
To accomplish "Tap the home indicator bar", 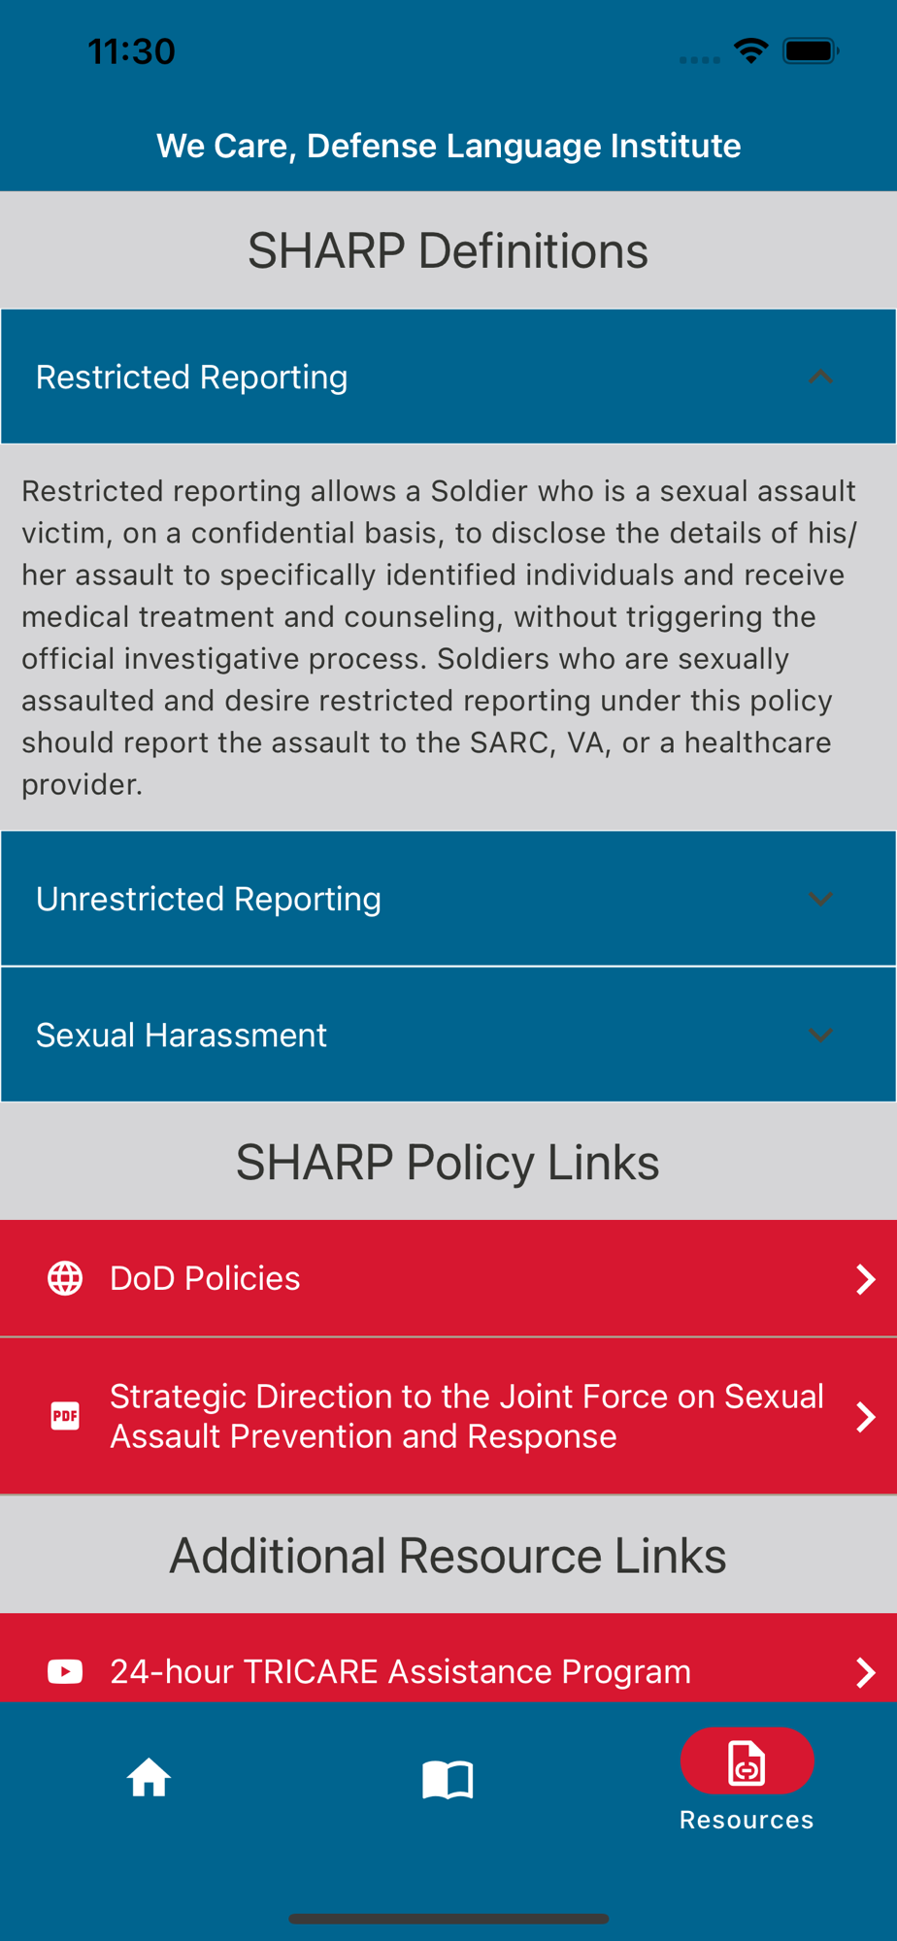I will click(448, 1918).
